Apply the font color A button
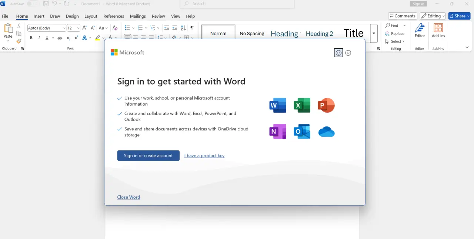474x239 pixels. coord(110,38)
